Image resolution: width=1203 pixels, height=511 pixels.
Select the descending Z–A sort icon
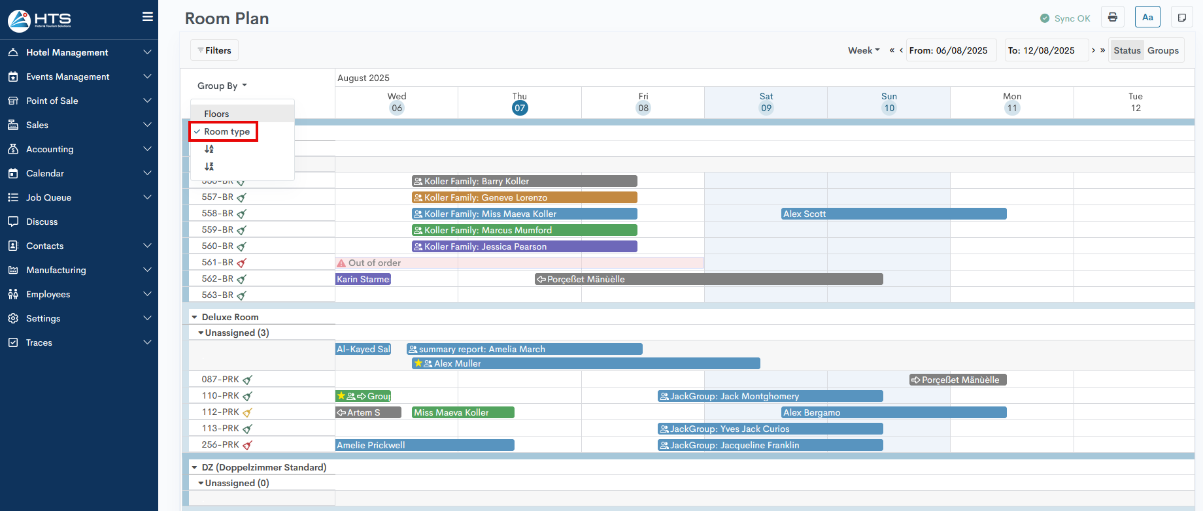[x=209, y=167]
